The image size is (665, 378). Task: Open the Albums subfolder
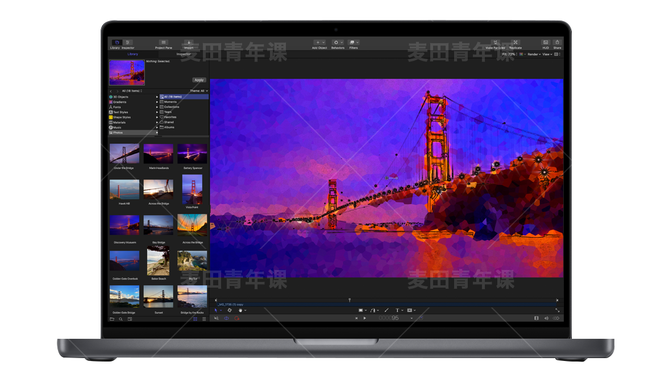point(184,127)
